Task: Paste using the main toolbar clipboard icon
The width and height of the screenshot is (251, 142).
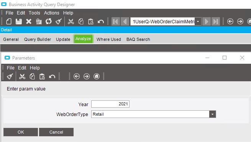Action: [91, 21]
